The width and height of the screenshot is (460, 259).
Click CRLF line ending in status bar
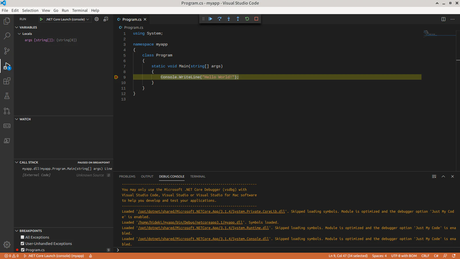(x=425, y=256)
